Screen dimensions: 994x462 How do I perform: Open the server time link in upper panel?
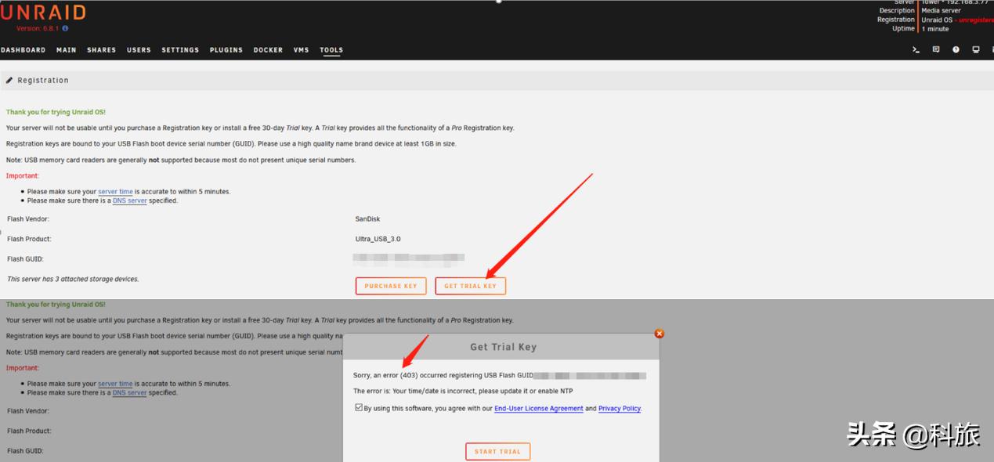(115, 192)
